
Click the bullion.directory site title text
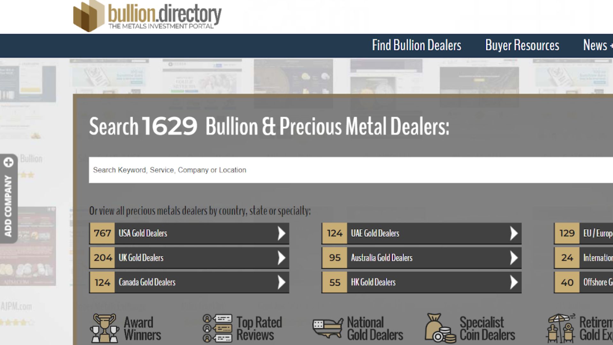click(x=165, y=13)
